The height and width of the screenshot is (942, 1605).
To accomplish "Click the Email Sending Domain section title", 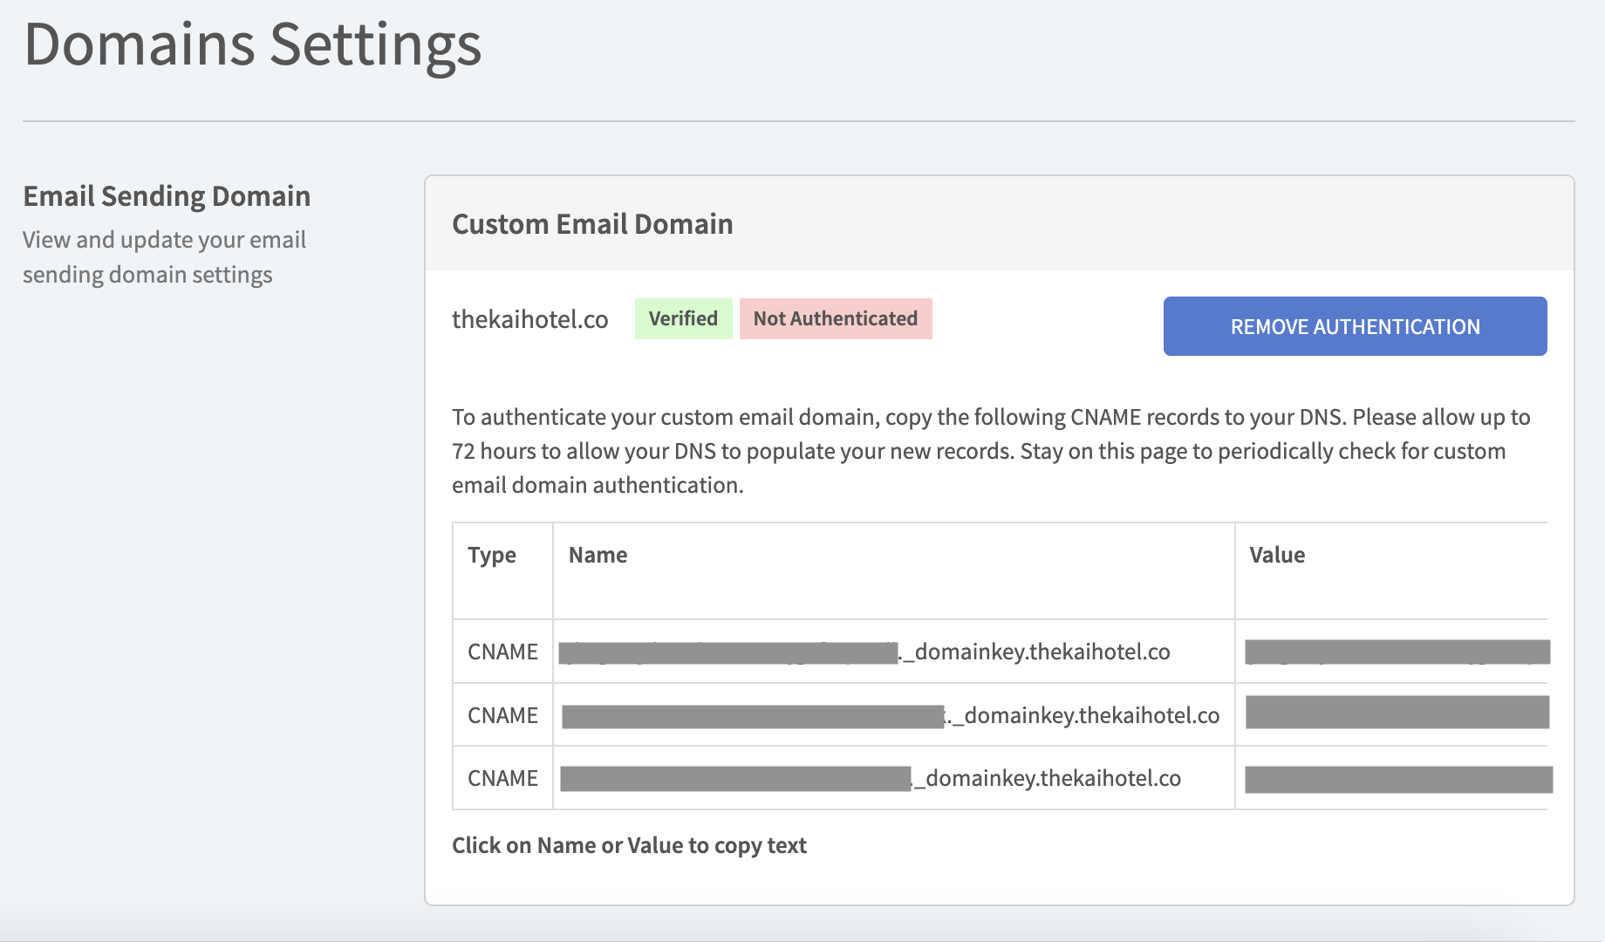I will point(167,196).
